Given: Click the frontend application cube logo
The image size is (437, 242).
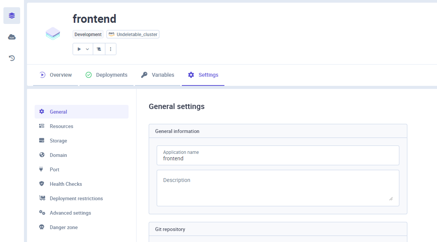Looking at the screenshot, I should click(53, 34).
